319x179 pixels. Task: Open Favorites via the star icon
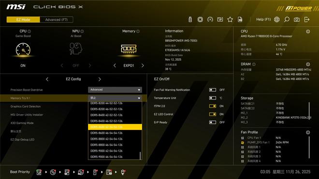[230, 19]
